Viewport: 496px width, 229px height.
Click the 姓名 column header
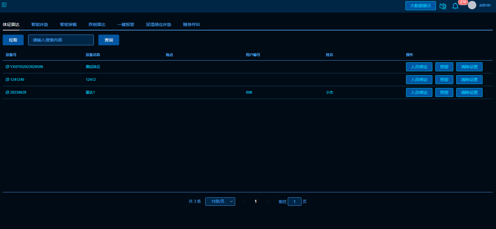point(330,55)
